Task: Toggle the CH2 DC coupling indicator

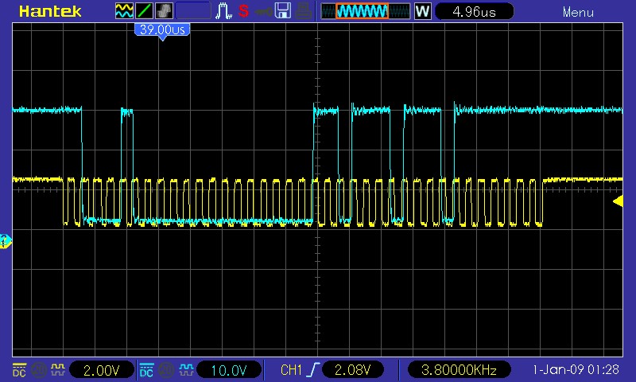Action: 146,370
